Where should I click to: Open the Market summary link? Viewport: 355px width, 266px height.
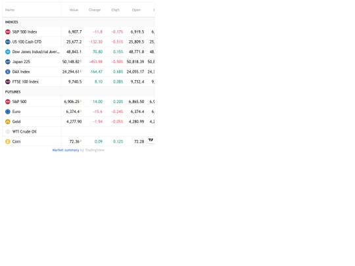tap(66, 150)
